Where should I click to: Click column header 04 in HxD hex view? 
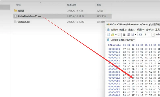click(142, 45)
